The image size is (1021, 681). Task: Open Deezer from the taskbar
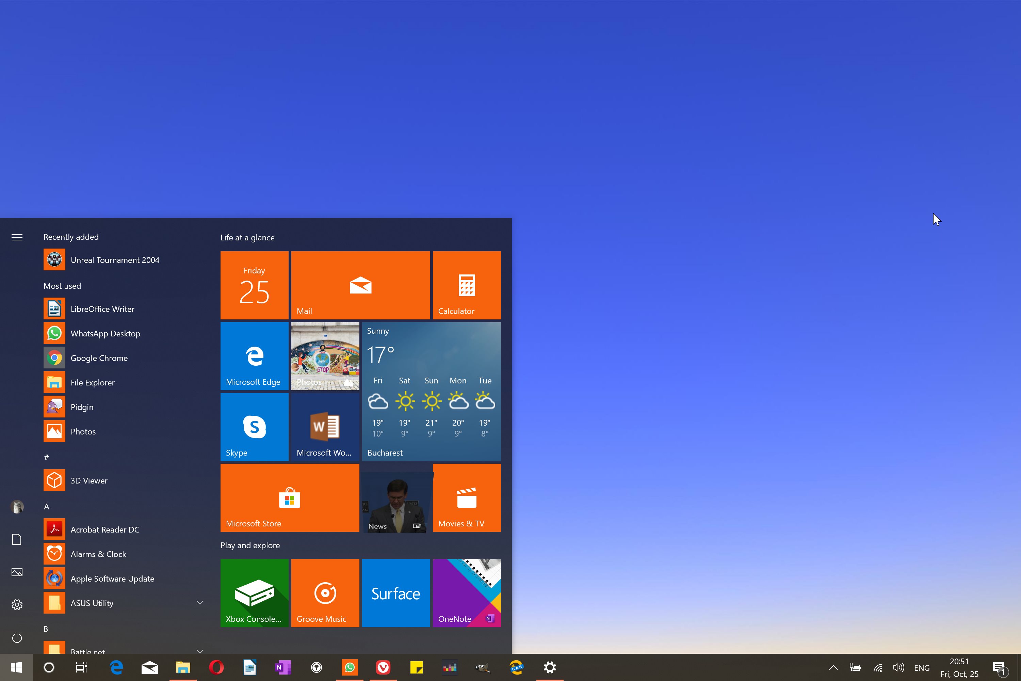tap(450, 667)
